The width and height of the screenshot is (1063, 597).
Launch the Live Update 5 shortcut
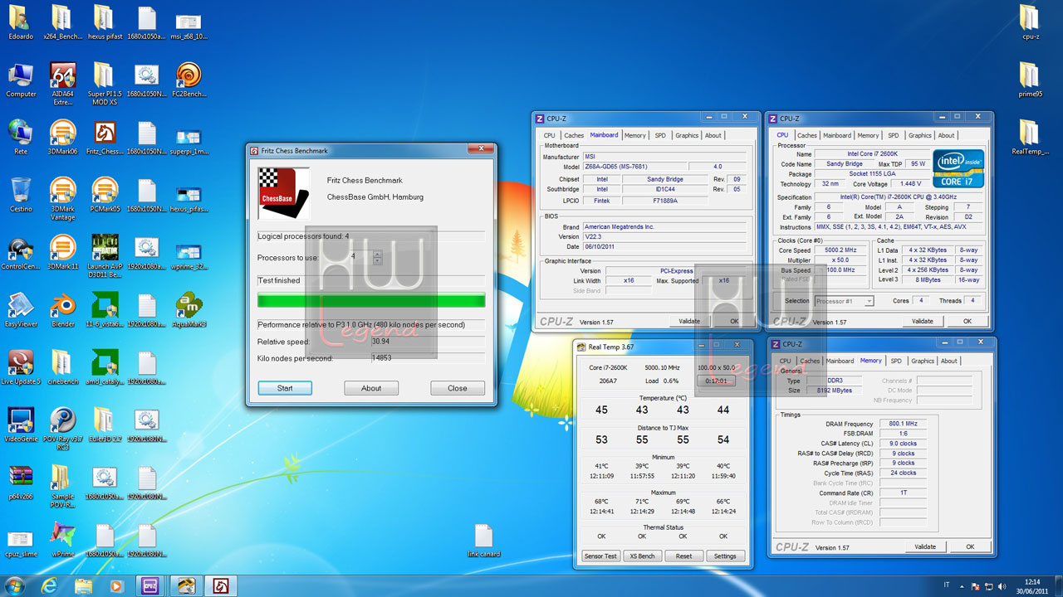click(x=21, y=367)
